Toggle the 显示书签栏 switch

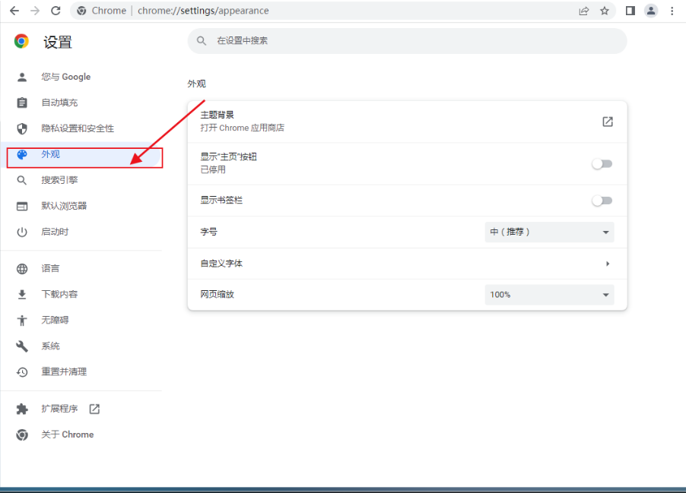point(602,201)
